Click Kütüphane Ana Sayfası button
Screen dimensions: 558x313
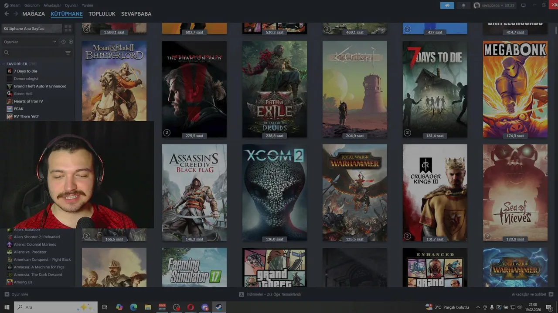click(31, 28)
